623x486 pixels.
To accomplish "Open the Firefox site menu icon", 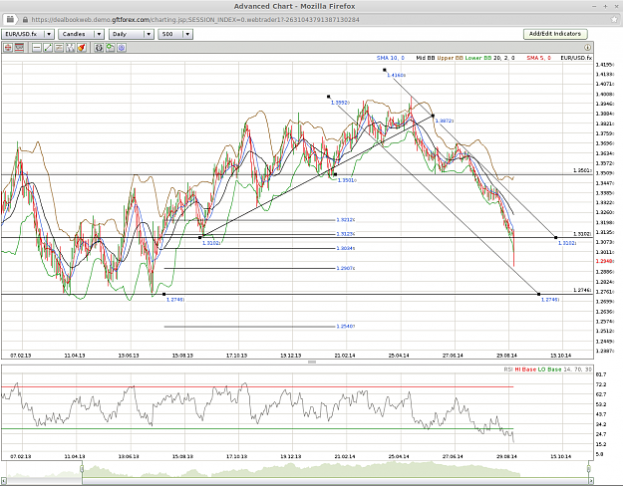I will point(10,19).
